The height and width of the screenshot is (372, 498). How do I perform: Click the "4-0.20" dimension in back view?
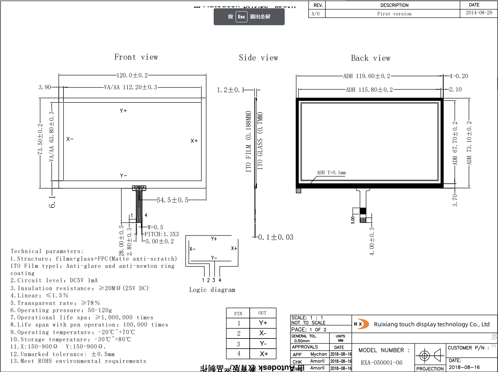pos(459,76)
